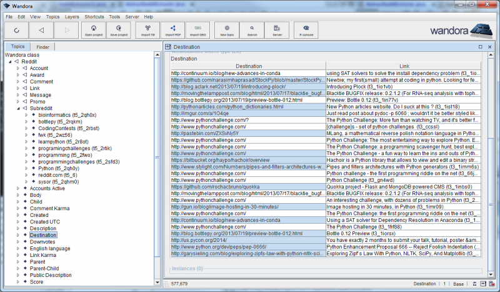This screenshot has width=500, height=292.
Task: Expand the Account tree node
Action: coord(17,68)
